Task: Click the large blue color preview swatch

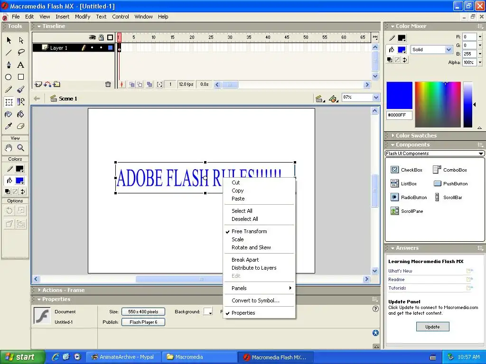Action: tap(399, 95)
